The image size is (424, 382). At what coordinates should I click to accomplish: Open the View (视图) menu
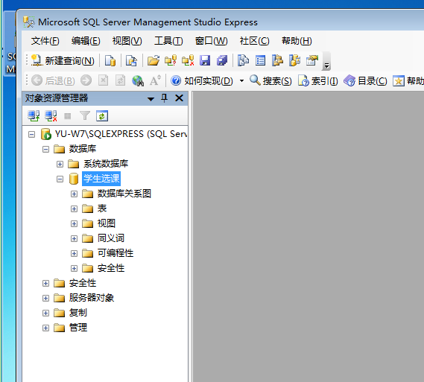127,41
